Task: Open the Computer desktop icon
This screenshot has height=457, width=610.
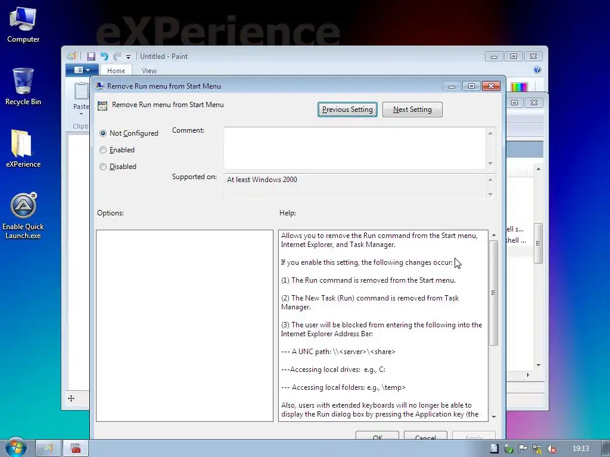Action: [23, 25]
